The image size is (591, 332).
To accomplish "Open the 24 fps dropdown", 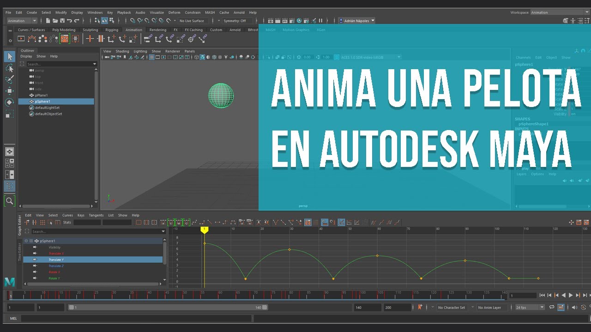I will 530,307.
